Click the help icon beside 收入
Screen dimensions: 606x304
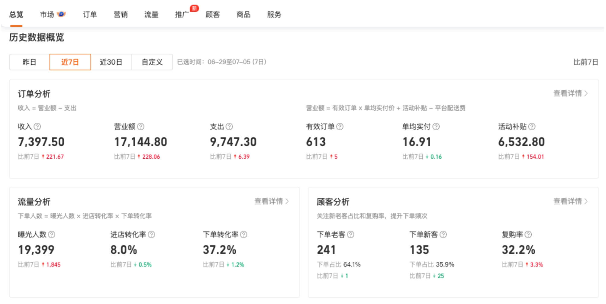tap(37, 127)
